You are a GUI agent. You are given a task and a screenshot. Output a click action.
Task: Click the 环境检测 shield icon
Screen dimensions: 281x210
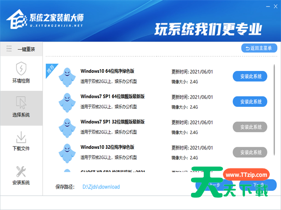pyautogui.click(x=21, y=69)
